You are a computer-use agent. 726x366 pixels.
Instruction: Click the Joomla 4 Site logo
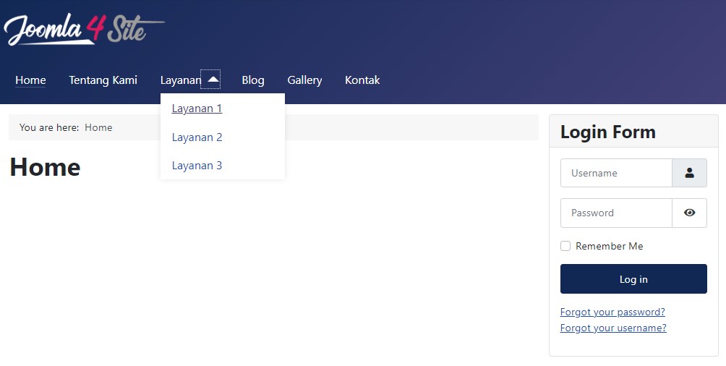pos(83,30)
